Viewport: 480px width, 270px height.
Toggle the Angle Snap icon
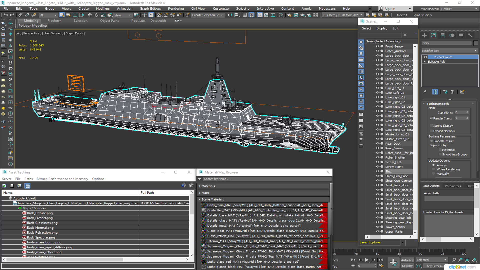(x=166, y=15)
